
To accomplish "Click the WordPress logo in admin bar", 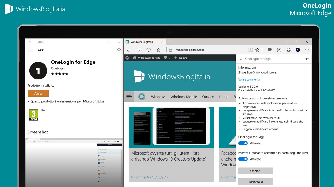I will pos(127,58).
